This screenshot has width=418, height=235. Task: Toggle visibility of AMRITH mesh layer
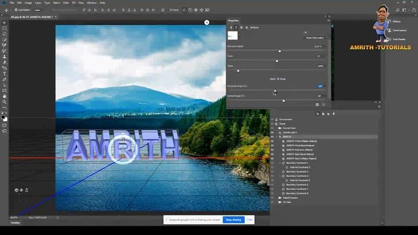(272, 136)
